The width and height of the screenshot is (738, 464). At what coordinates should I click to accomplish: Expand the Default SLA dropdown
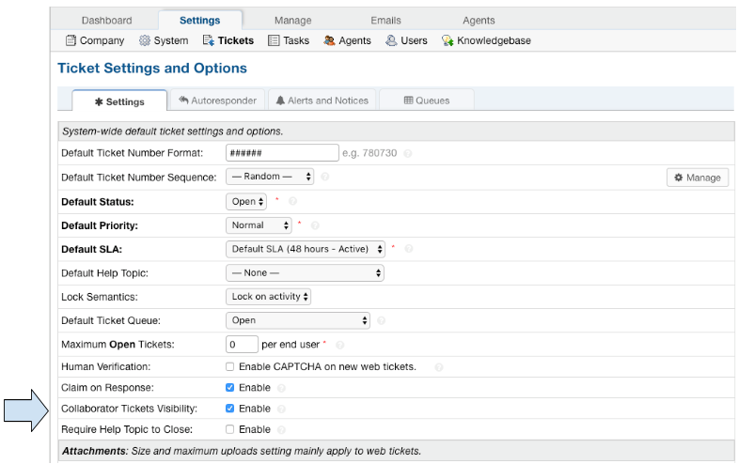[x=306, y=249]
